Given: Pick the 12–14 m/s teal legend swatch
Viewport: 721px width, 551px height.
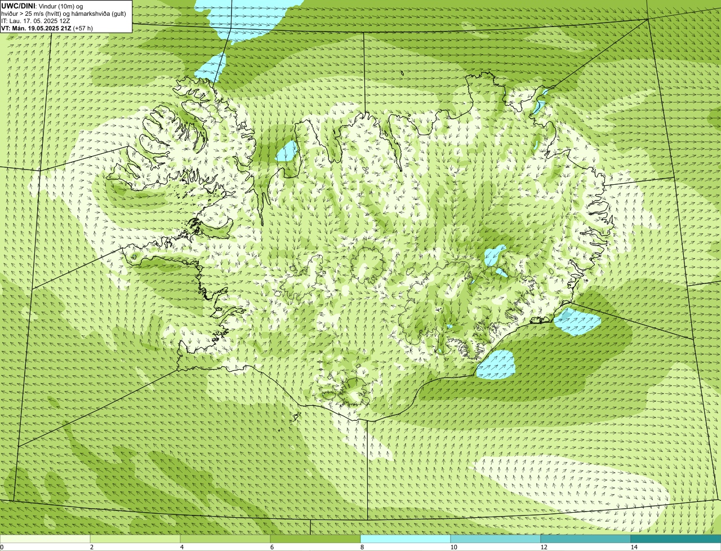Looking at the screenshot, I should point(586,539).
